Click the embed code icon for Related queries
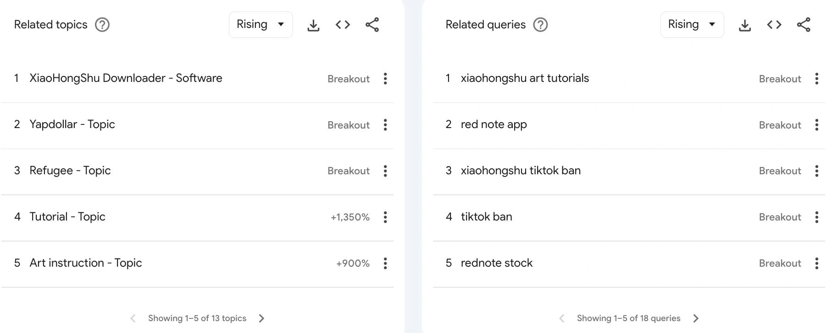Viewport: 832px width, 333px height. coord(774,25)
